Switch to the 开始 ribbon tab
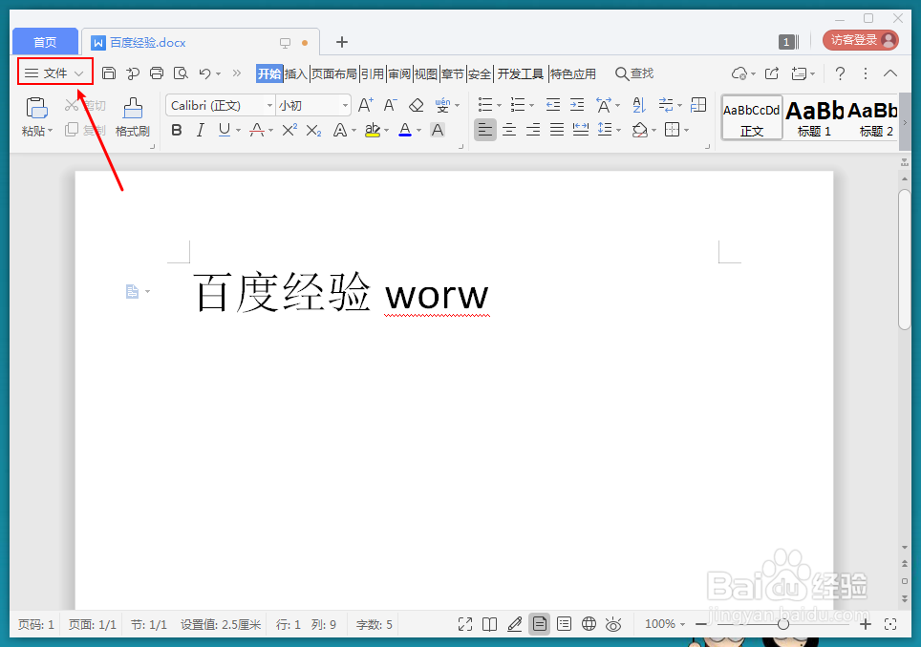This screenshot has height=647, width=921. pyautogui.click(x=269, y=73)
